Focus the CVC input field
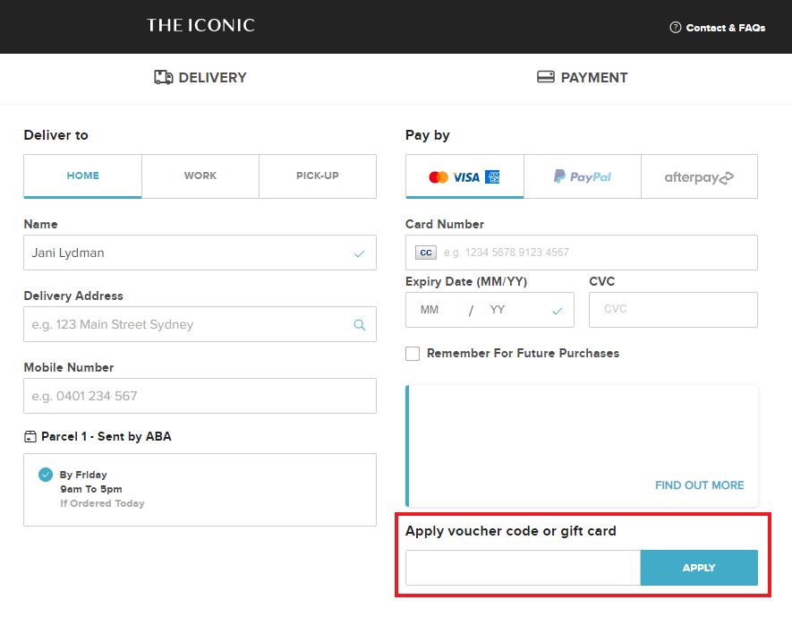The width and height of the screenshot is (792, 617). 673,310
